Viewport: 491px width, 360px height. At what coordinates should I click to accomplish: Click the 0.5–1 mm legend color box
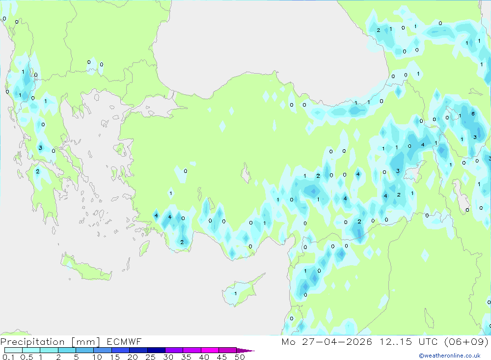31,350
